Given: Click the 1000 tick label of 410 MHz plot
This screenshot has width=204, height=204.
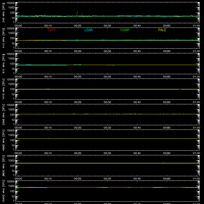Looking at the screenshot, I should click(11, 33).
